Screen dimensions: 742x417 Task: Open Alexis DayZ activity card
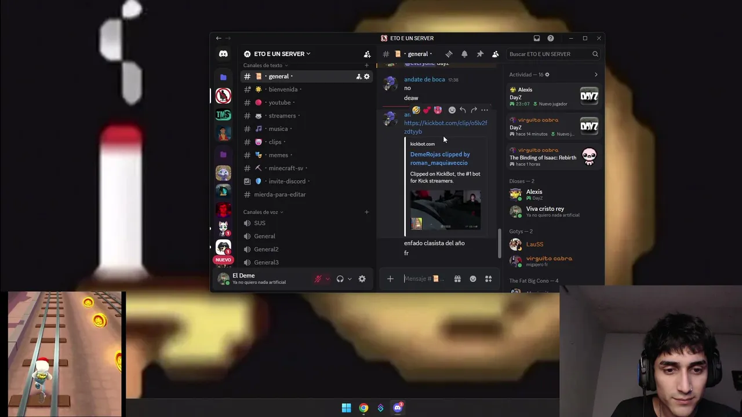(x=554, y=96)
